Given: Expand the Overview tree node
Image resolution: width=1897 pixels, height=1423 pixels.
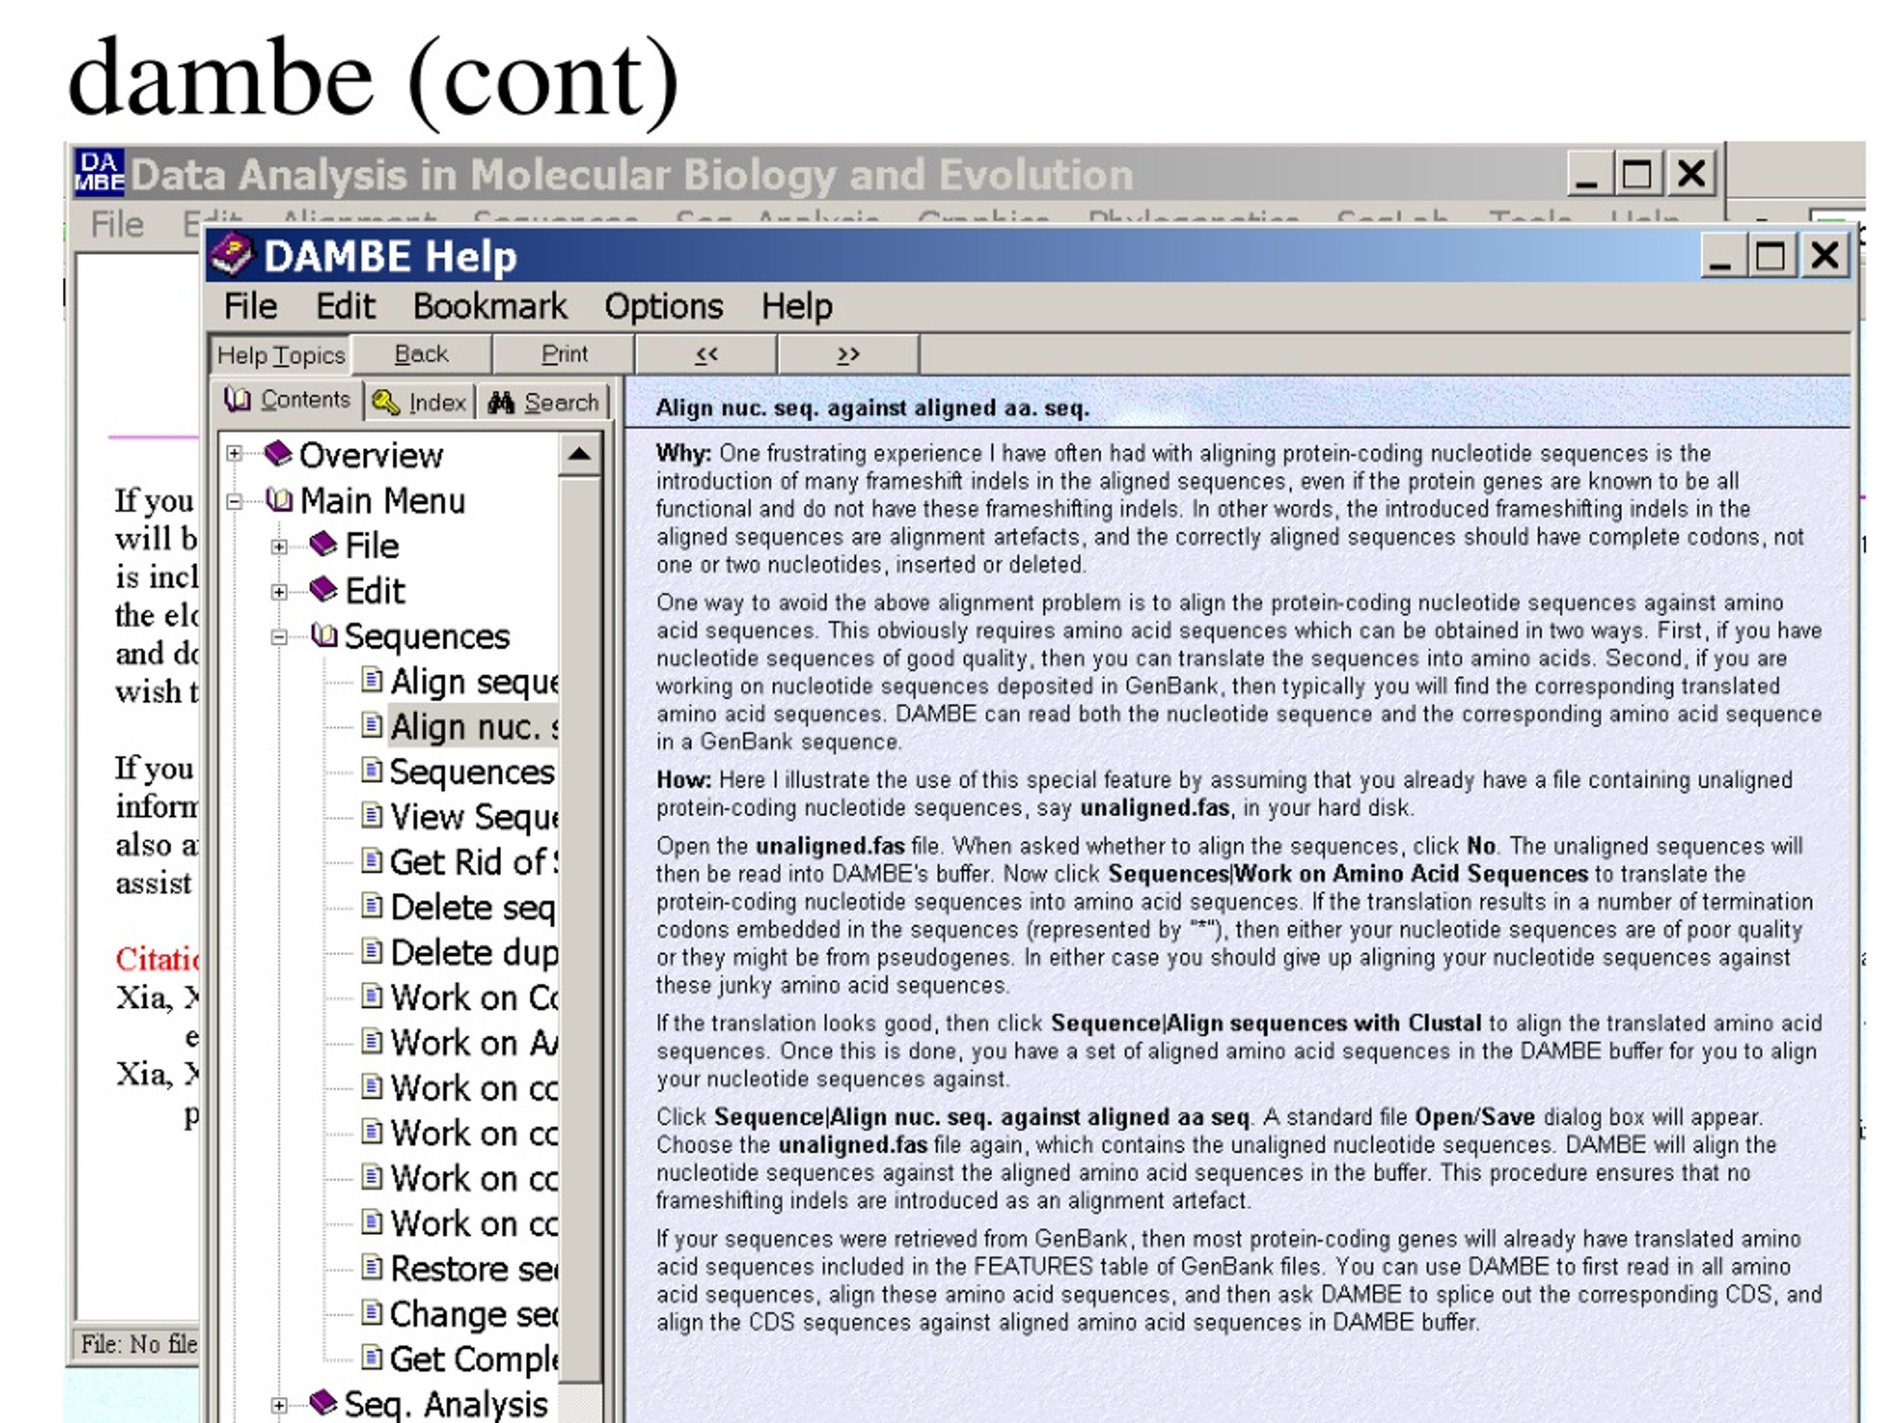Looking at the screenshot, I should (234, 454).
